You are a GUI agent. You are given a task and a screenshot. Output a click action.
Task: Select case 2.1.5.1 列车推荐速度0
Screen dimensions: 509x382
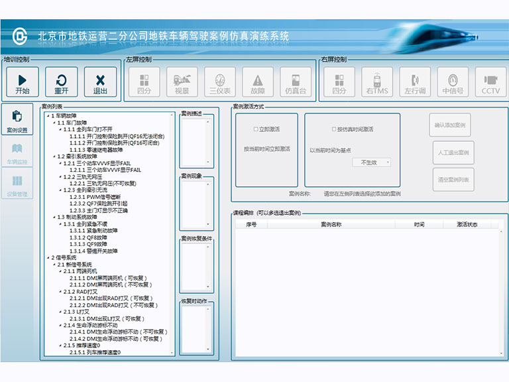[x=95, y=352]
